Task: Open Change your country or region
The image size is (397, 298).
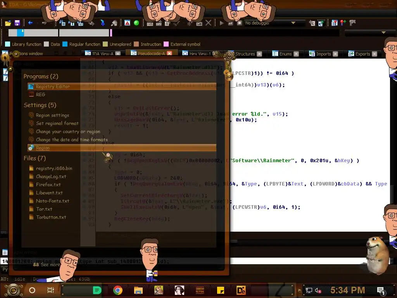Action: point(67,131)
